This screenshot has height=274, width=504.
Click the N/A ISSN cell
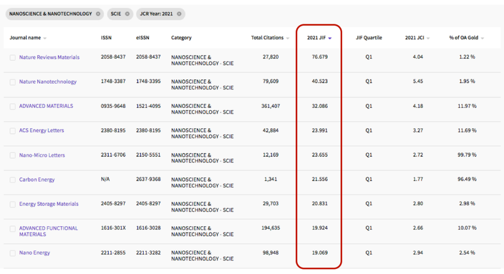pos(105,179)
